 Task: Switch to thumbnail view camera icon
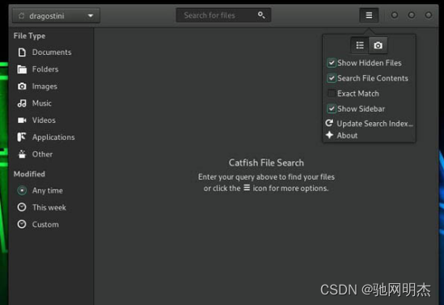pyautogui.click(x=378, y=45)
